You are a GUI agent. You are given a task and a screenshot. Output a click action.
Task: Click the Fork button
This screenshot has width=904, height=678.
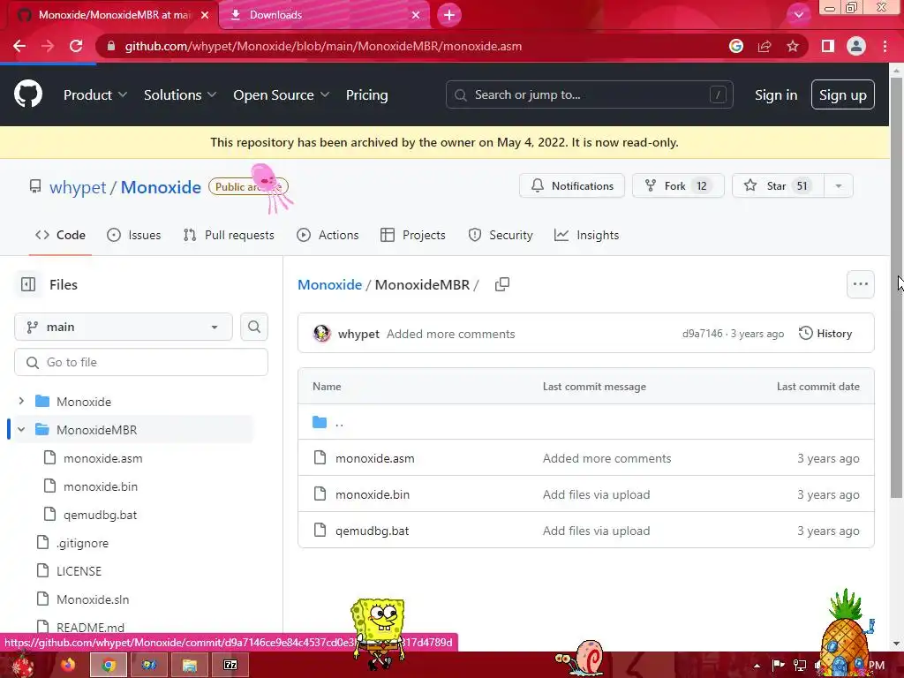(x=678, y=185)
